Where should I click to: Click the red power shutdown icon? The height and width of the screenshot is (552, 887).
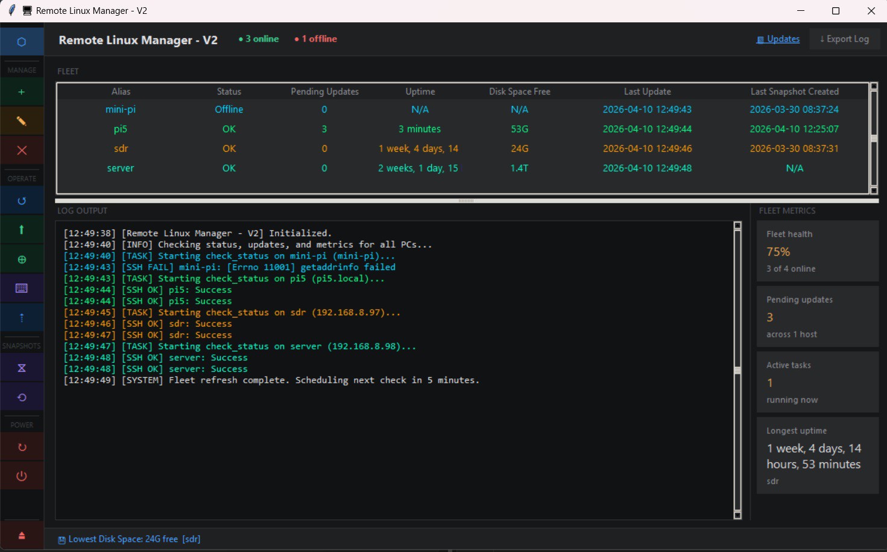[x=22, y=476]
